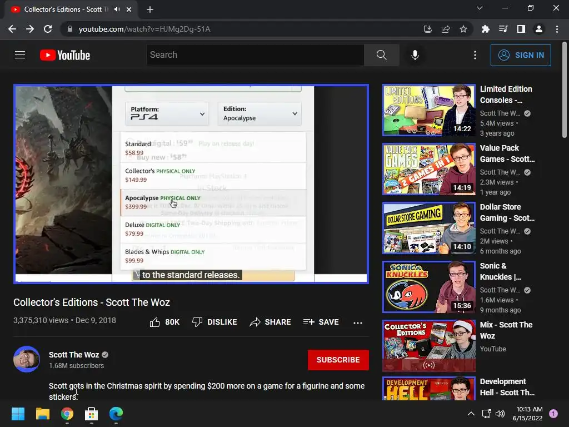
Task: Share this page from address bar
Action: [445, 29]
